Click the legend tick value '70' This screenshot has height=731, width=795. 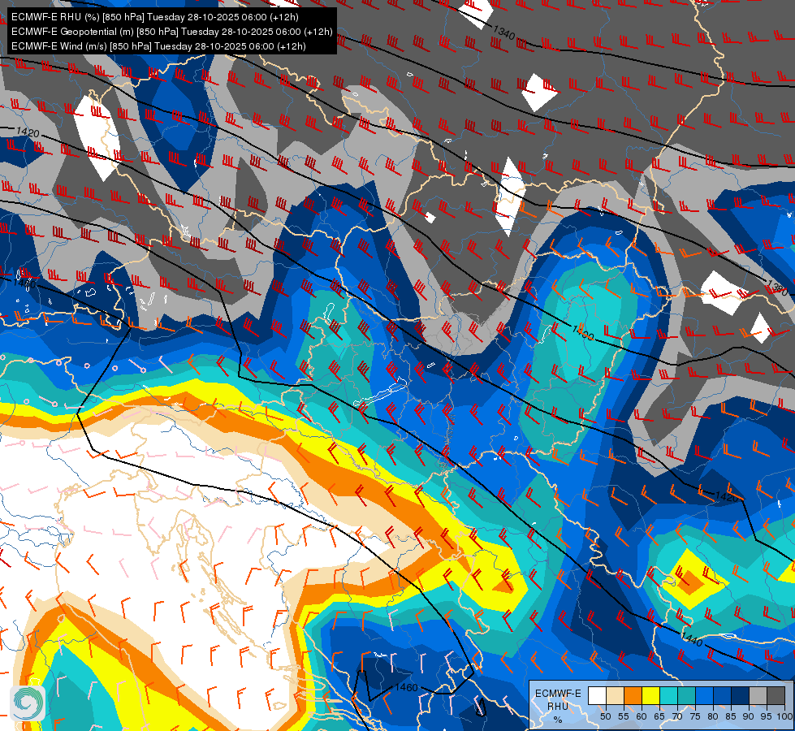[x=677, y=716]
